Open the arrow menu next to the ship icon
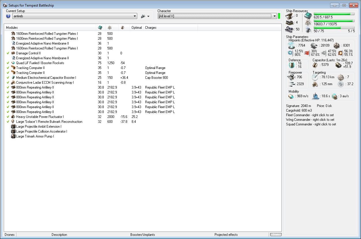The image size is (361, 239). (x=148, y=17)
